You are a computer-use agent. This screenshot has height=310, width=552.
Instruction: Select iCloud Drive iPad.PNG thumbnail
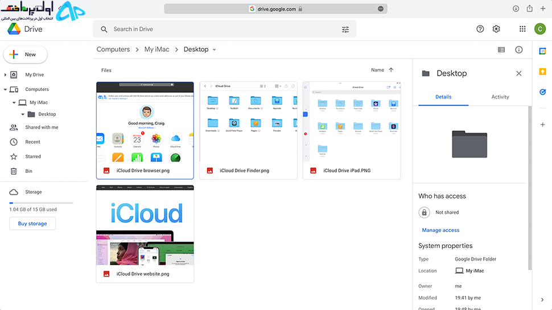coord(352,122)
